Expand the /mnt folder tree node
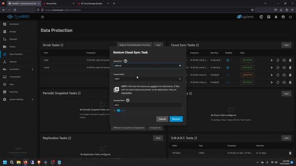This screenshot has width=296, height=166. click(115, 111)
